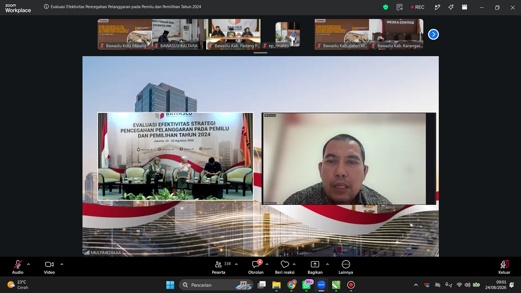
Task: Open the transcript captions icon
Action: [x=399, y=7]
